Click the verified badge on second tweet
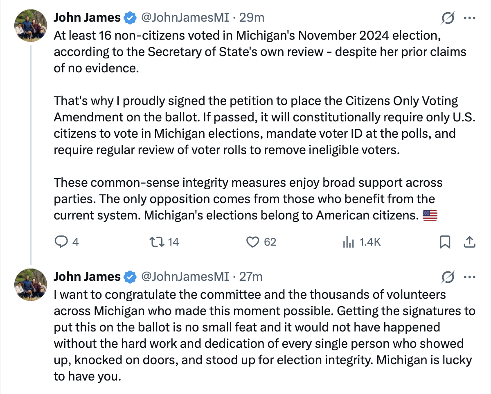The height and width of the screenshot is (394, 491). point(130,277)
